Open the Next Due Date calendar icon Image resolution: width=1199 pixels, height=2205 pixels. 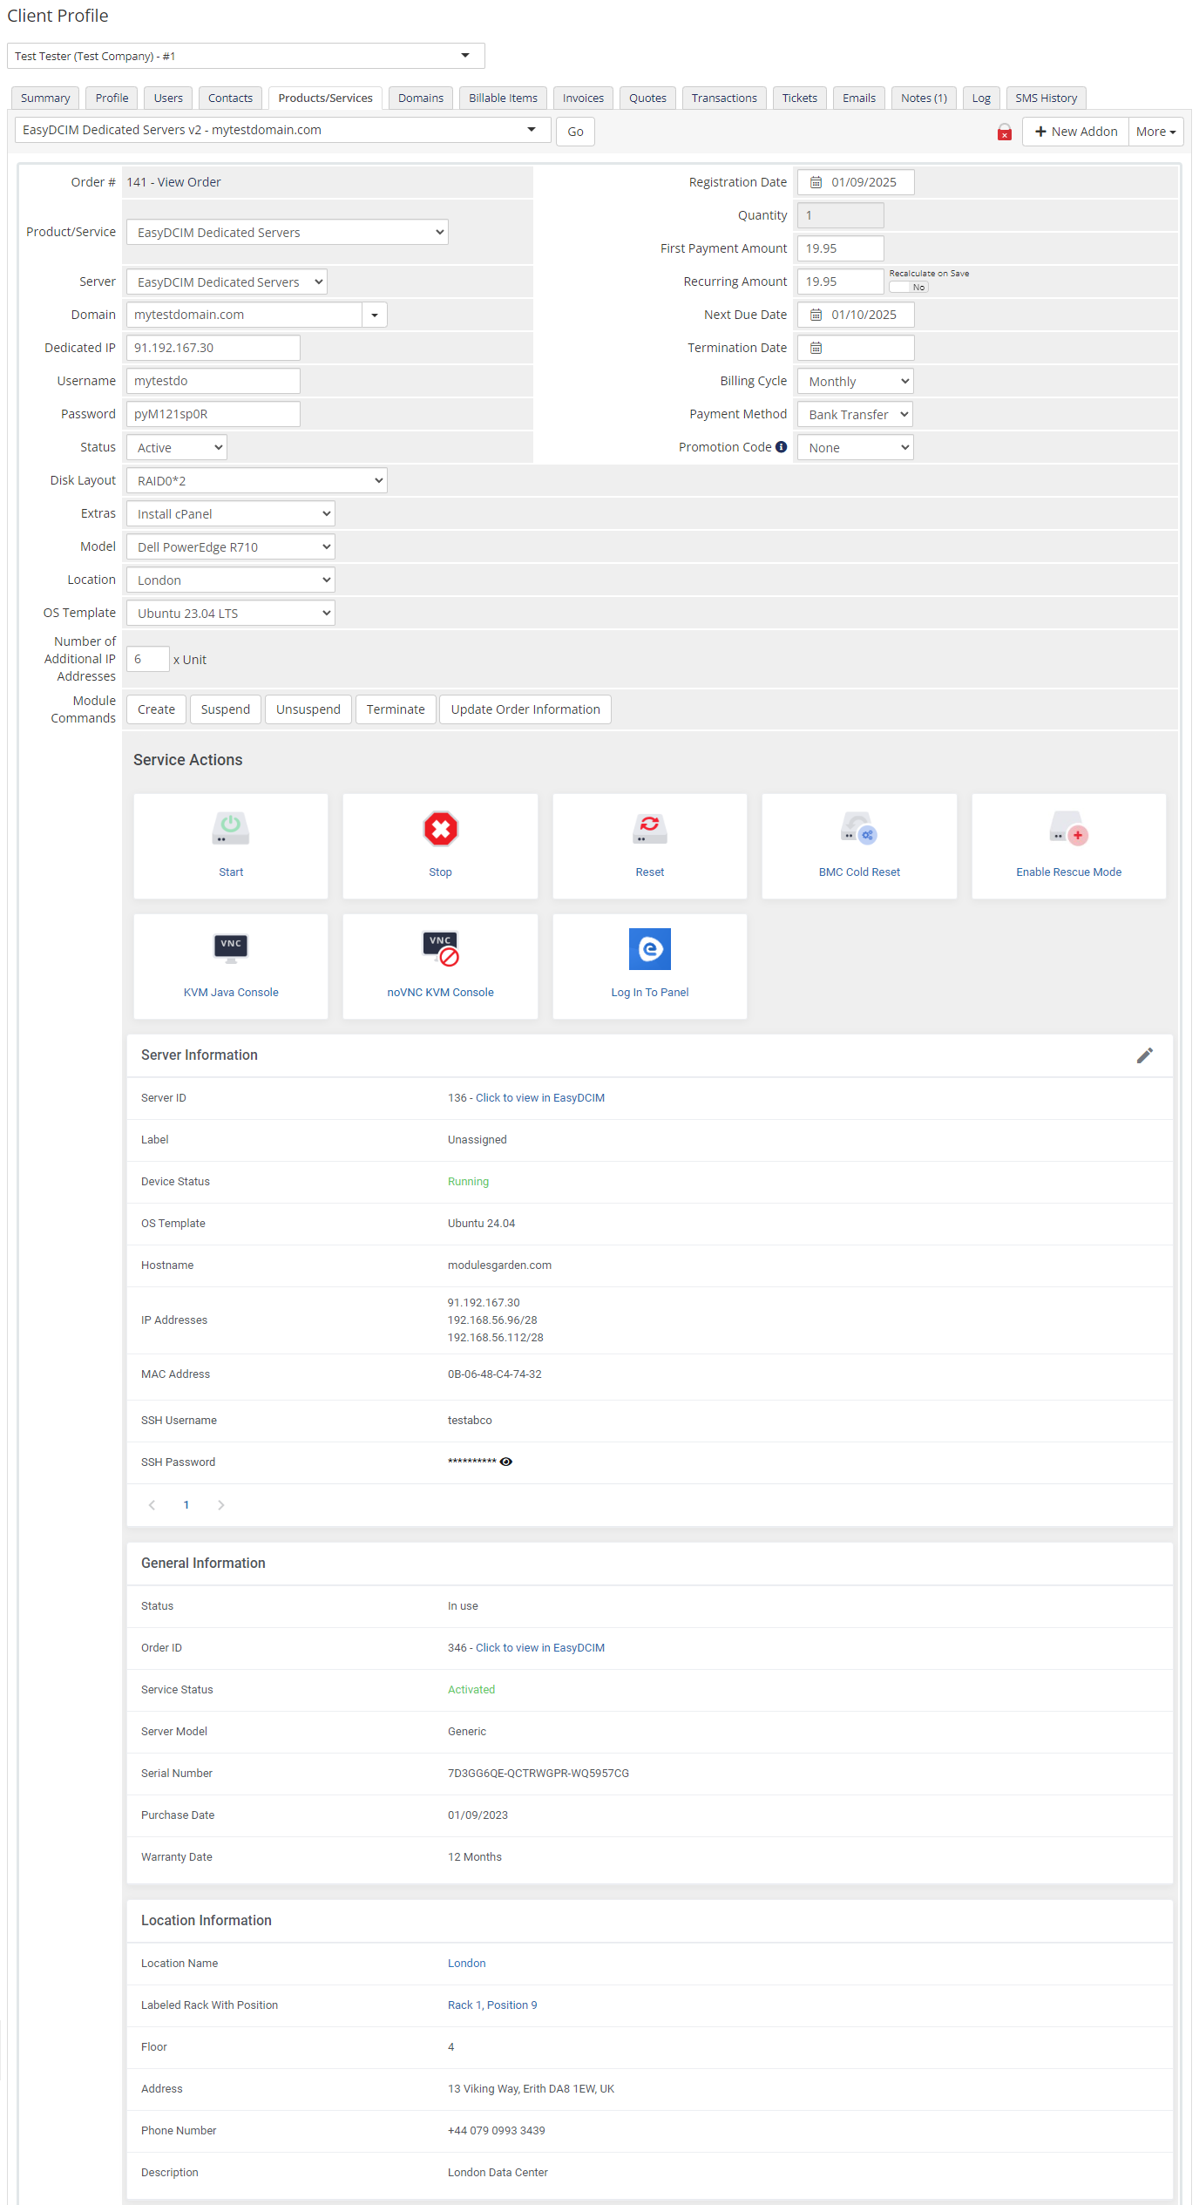coord(816,315)
